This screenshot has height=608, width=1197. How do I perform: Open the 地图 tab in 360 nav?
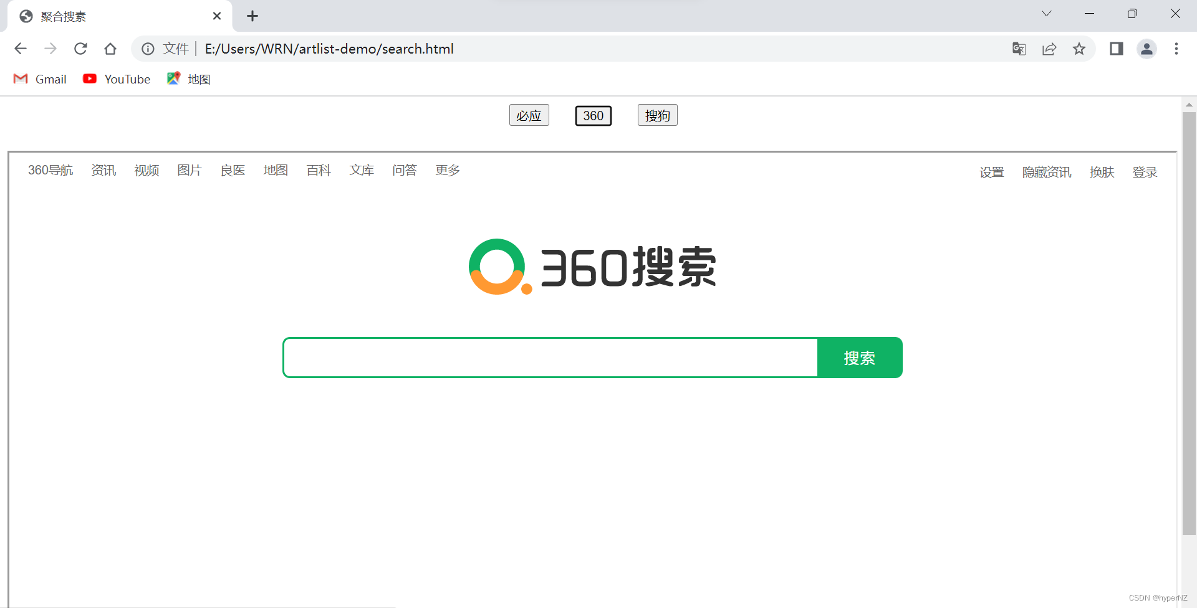coord(276,170)
